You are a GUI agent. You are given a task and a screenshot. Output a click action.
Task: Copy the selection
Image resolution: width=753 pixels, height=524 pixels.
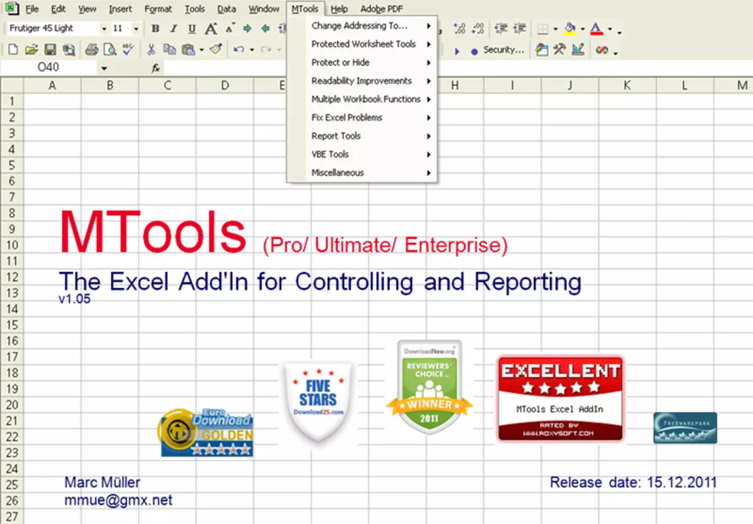click(170, 49)
